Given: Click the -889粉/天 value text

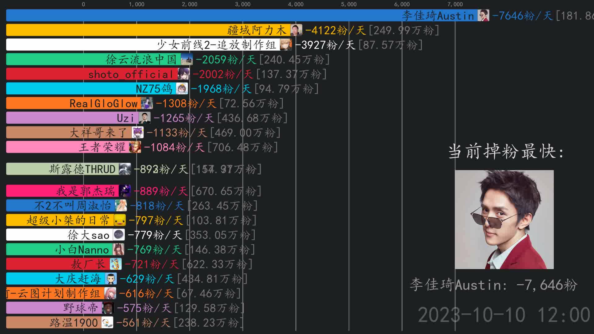Looking at the screenshot, I should click(161, 191).
